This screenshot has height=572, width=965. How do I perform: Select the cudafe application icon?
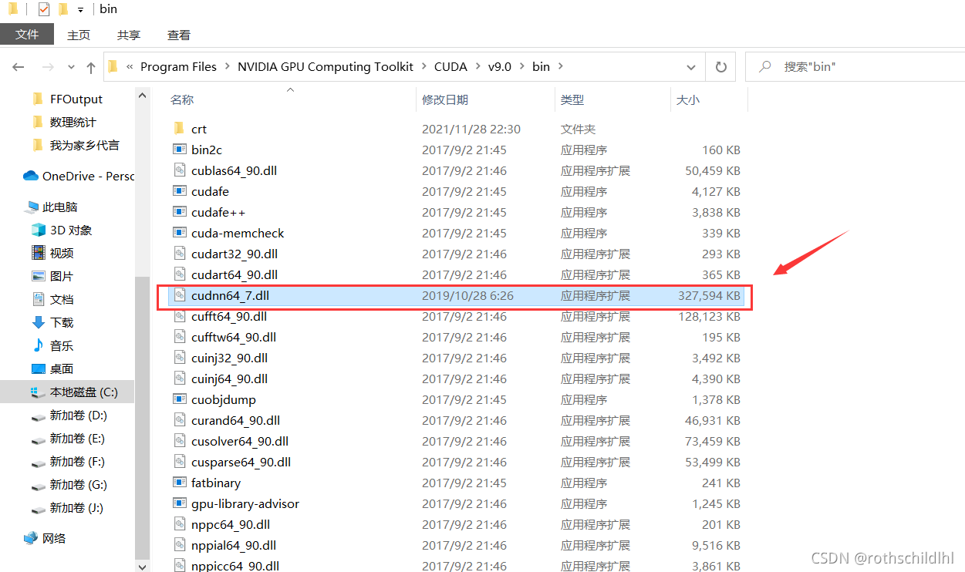pos(179,191)
